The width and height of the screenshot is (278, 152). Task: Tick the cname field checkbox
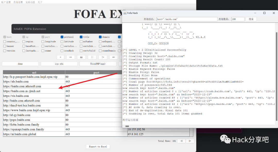coord(43,51)
